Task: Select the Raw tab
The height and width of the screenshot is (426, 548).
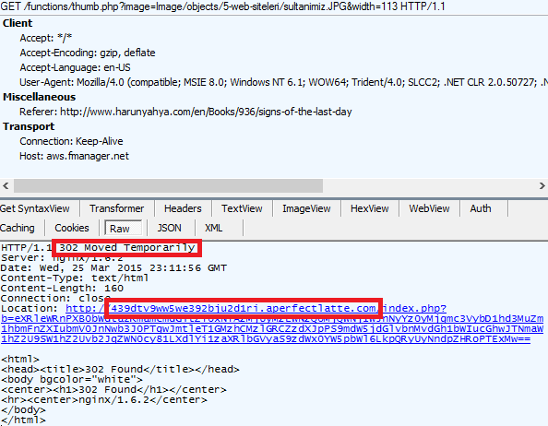Action: coord(120,229)
